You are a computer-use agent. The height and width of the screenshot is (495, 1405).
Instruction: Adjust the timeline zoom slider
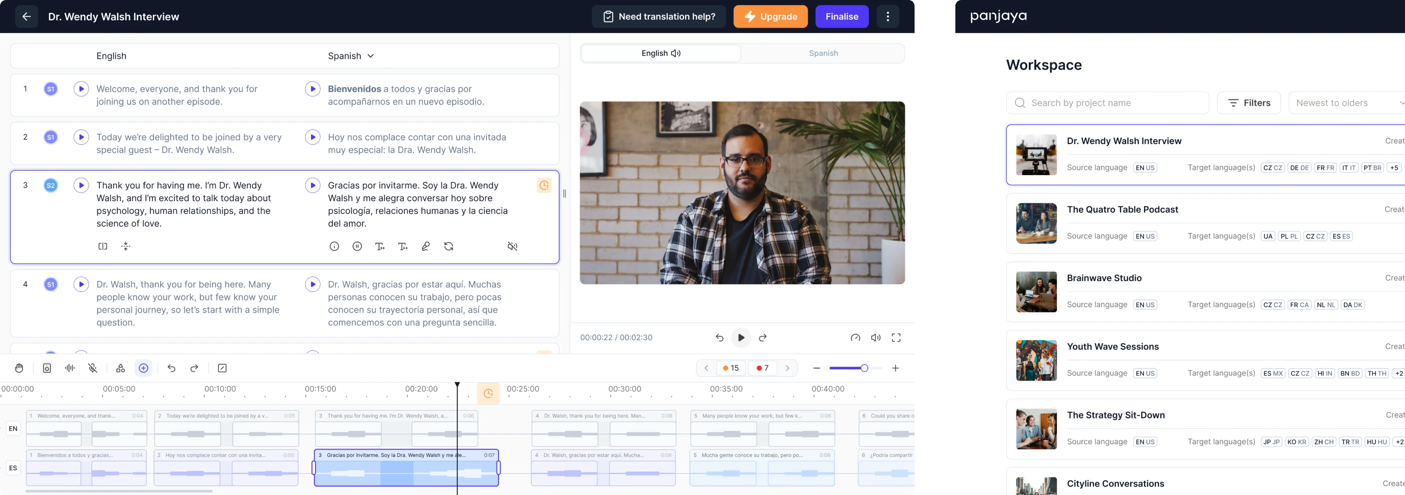(x=864, y=368)
